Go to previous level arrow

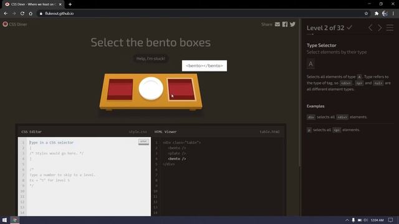point(370,27)
